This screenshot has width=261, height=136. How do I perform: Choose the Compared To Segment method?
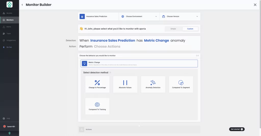[181, 85]
